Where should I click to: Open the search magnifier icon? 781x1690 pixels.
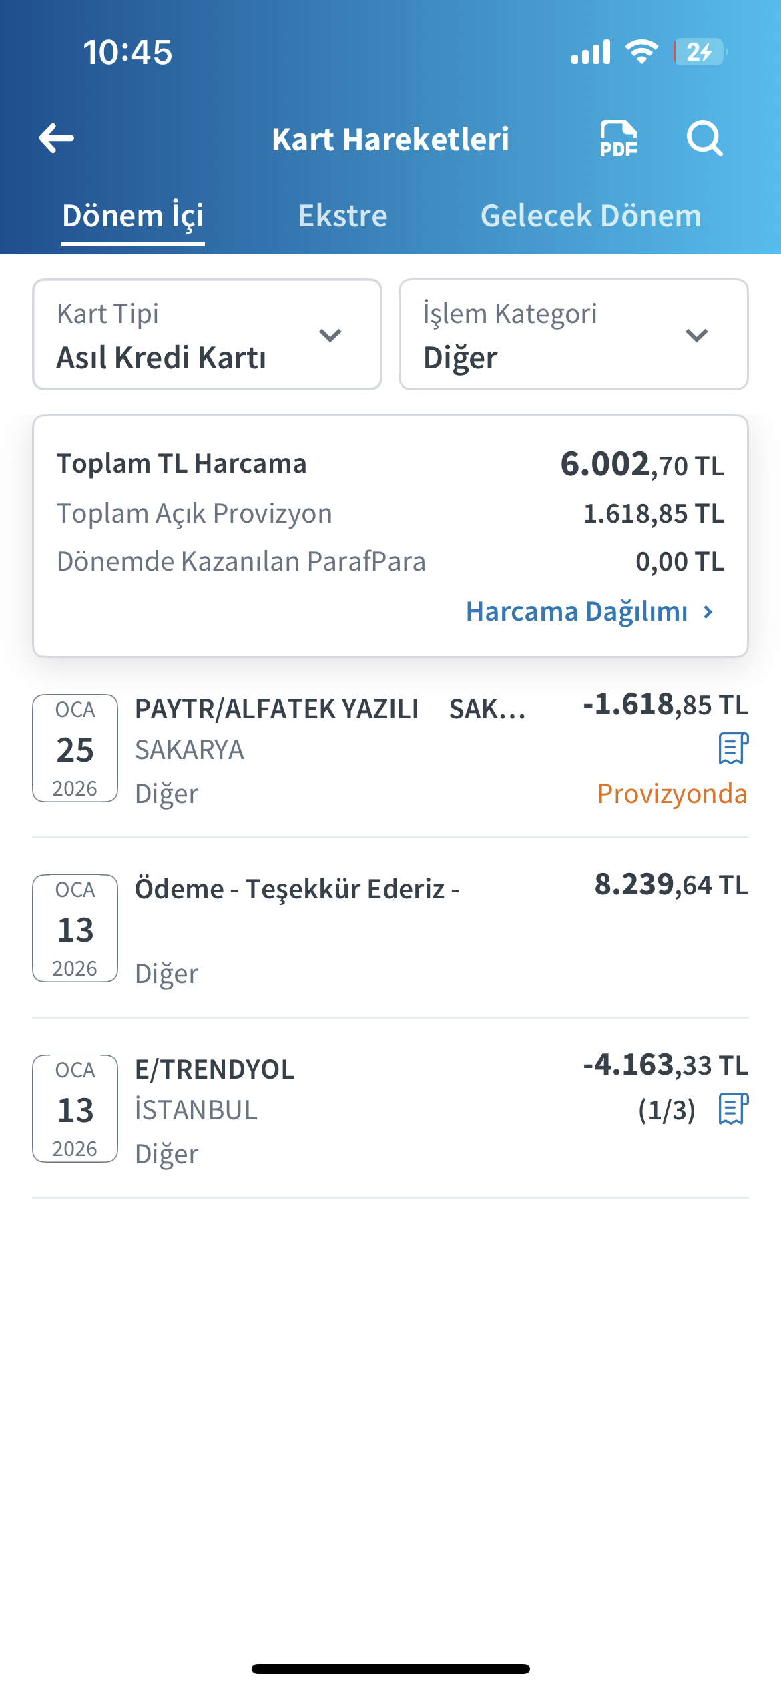705,139
